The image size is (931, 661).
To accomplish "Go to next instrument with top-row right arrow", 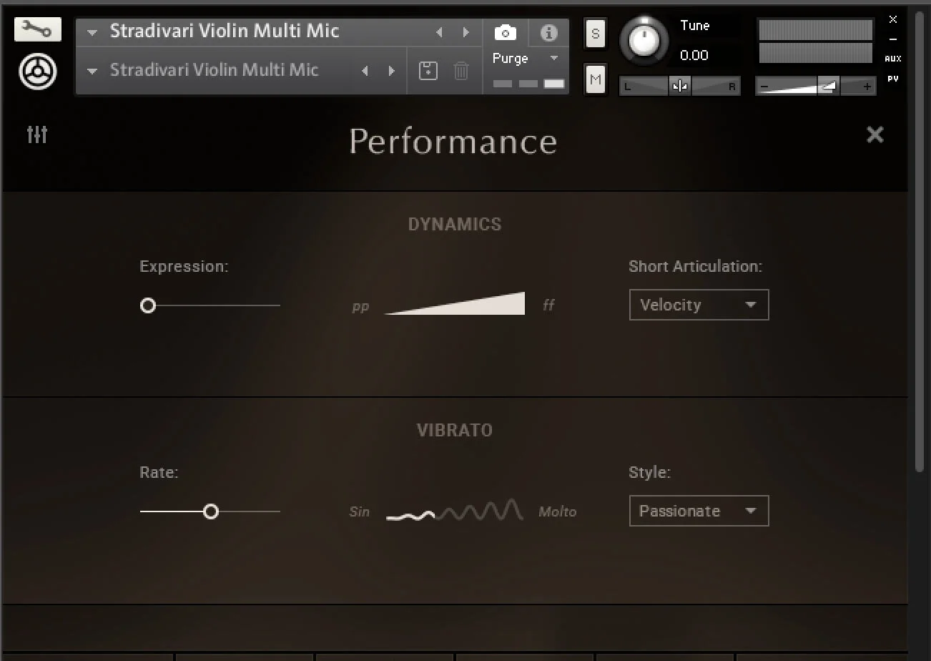I will [465, 32].
